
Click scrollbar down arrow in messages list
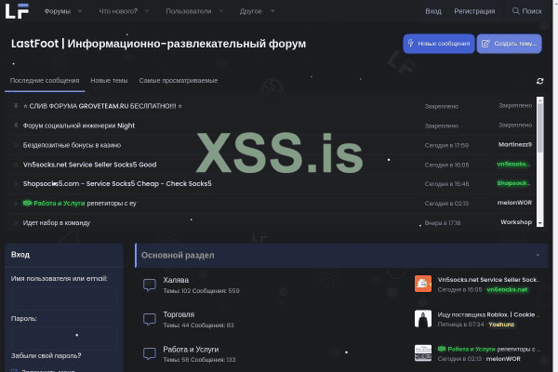pos(540,223)
